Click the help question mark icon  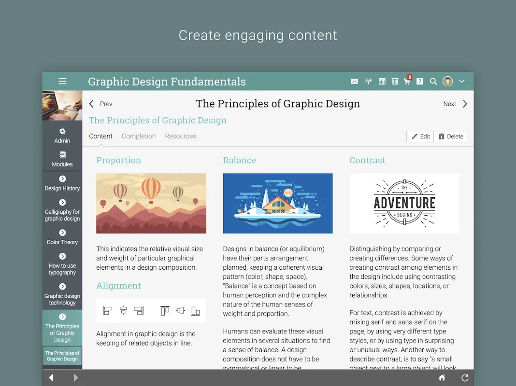tap(420, 82)
